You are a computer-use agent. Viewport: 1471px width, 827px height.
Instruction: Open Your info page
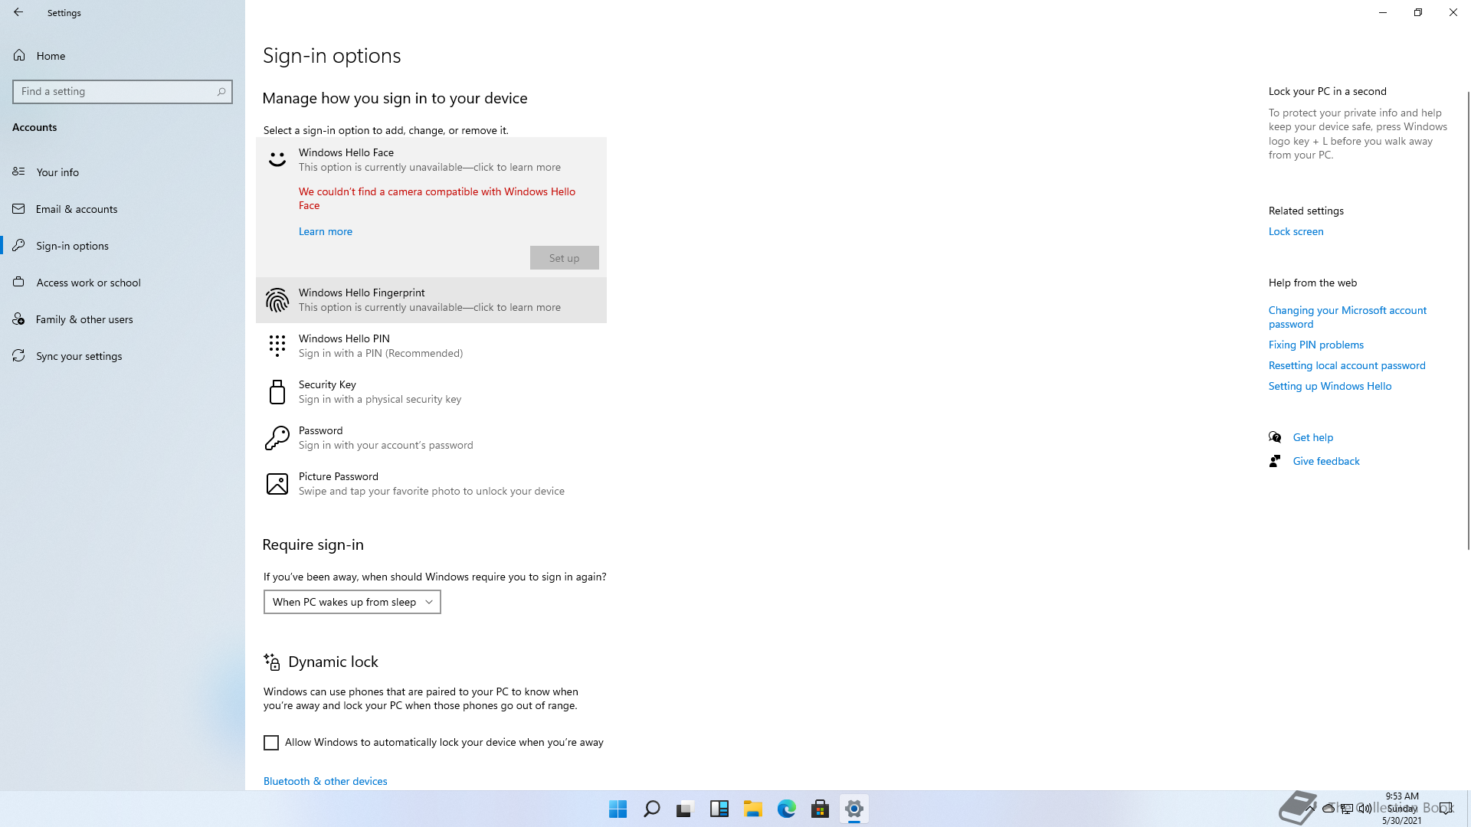click(123, 172)
